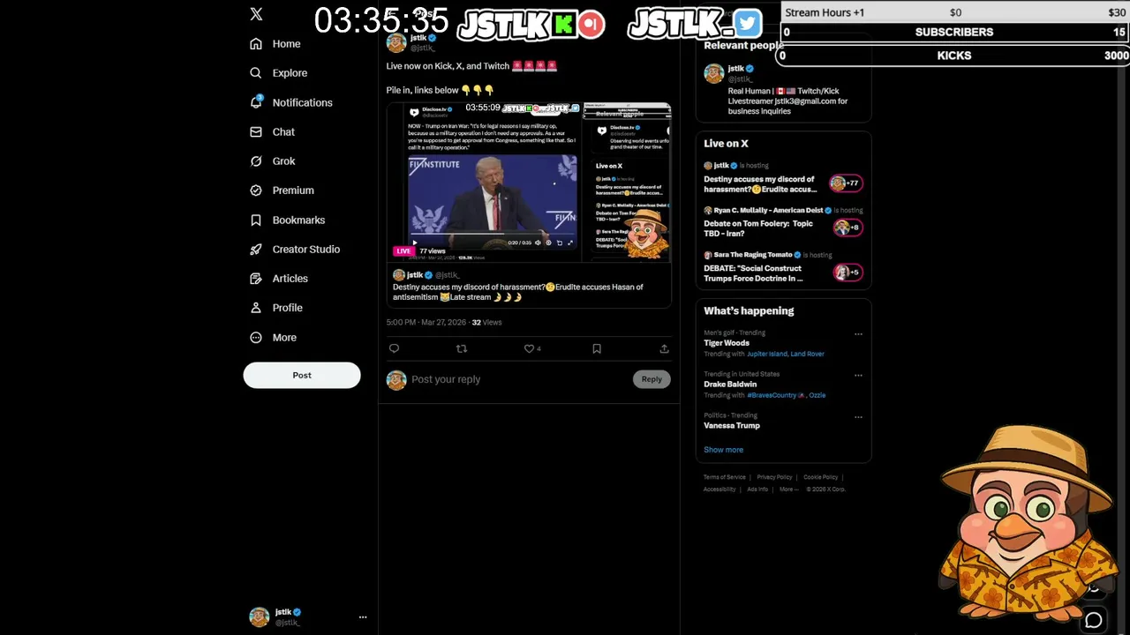Open the Drake Baldwin trend

[x=730, y=385]
